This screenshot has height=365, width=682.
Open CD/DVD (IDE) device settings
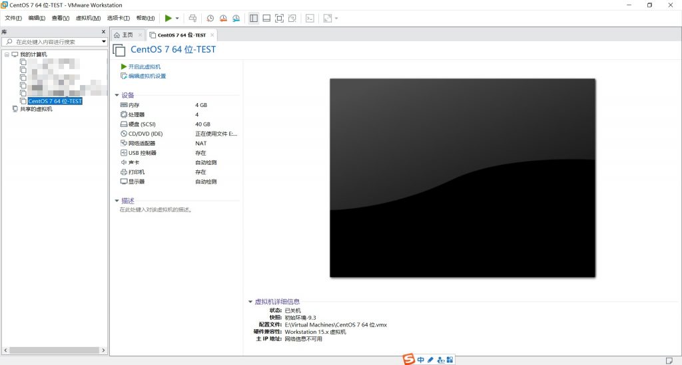click(145, 134)
